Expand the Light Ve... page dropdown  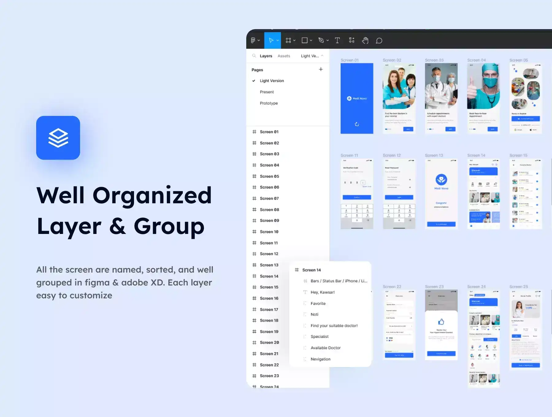(x=312, y=56)
